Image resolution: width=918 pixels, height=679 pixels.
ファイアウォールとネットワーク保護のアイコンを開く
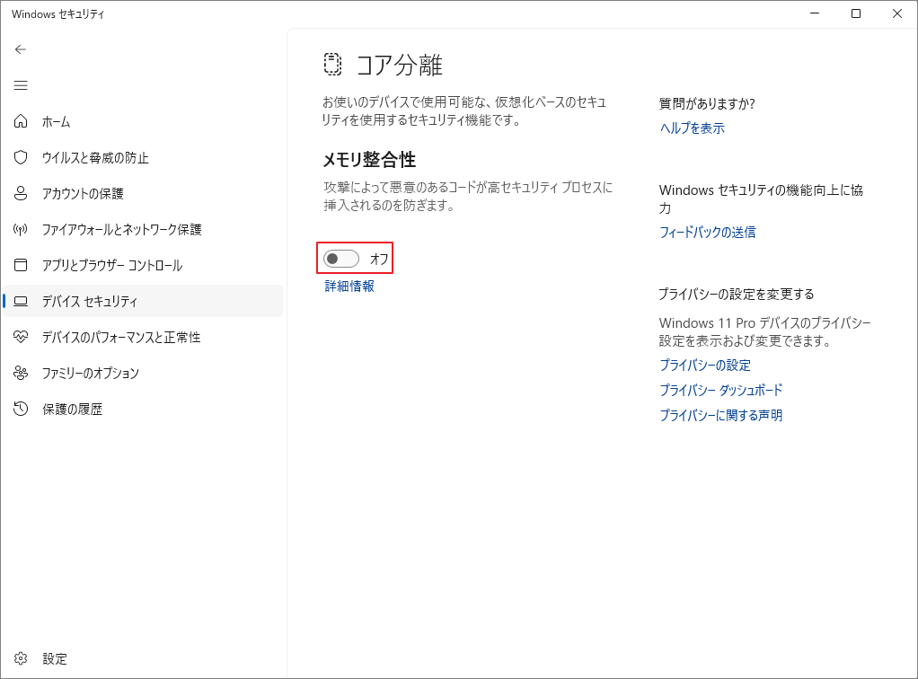click(x=21, y=229)
